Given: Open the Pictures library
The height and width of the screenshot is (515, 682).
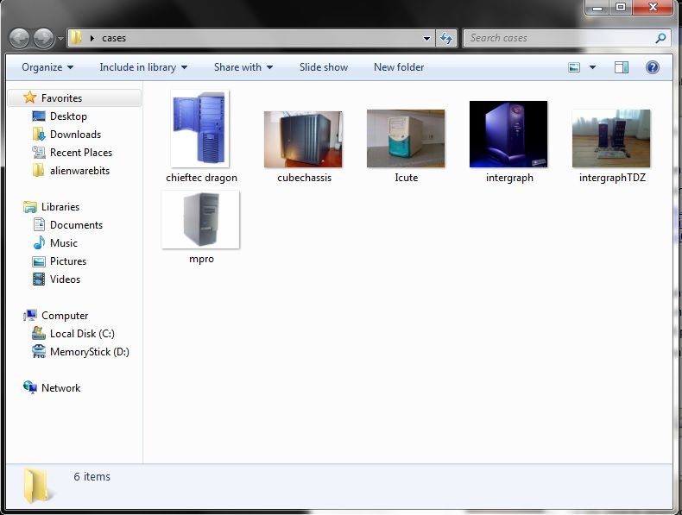Looking at the screenshot, I should [68, 261].
